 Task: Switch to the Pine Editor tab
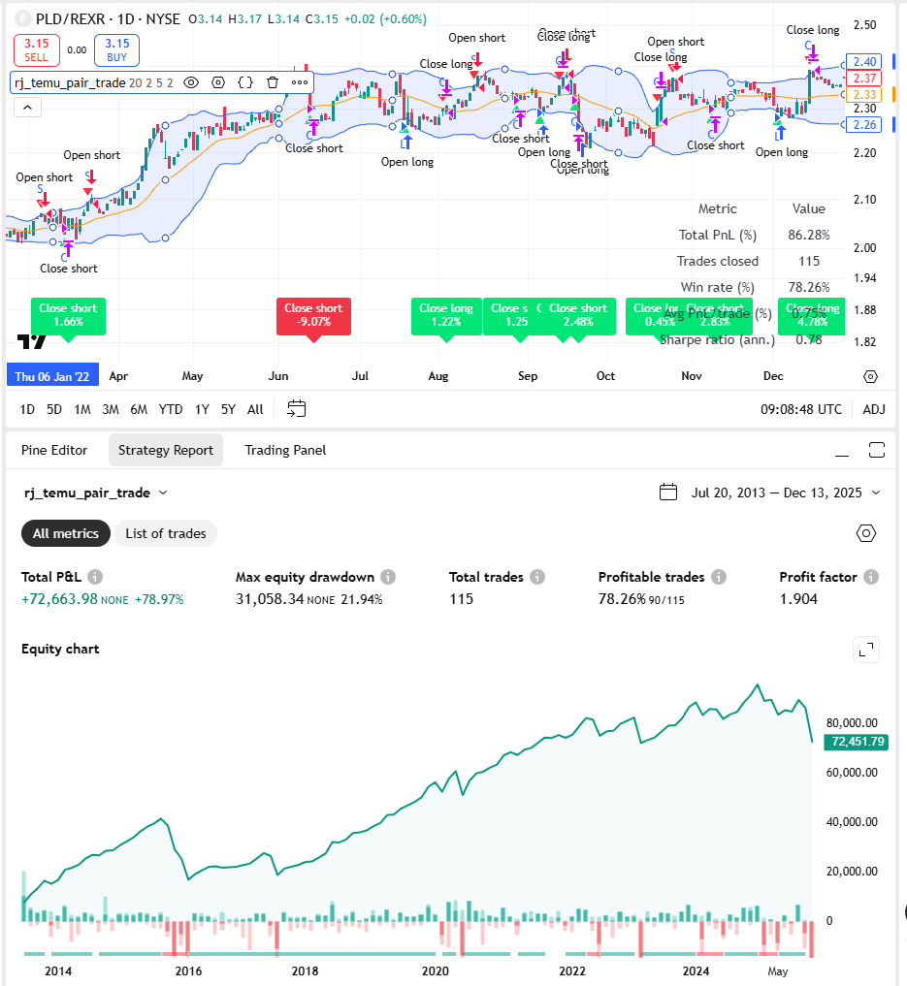coord(54,450)
